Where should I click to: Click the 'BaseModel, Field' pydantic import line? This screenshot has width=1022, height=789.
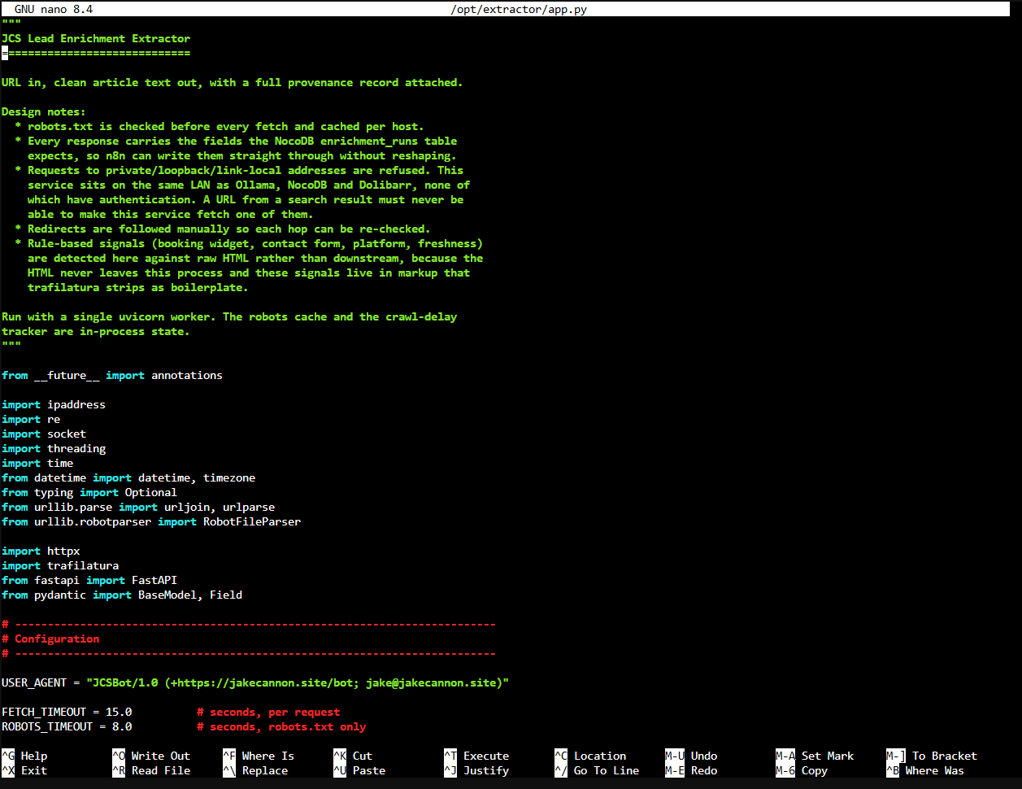tap(122, 595)
